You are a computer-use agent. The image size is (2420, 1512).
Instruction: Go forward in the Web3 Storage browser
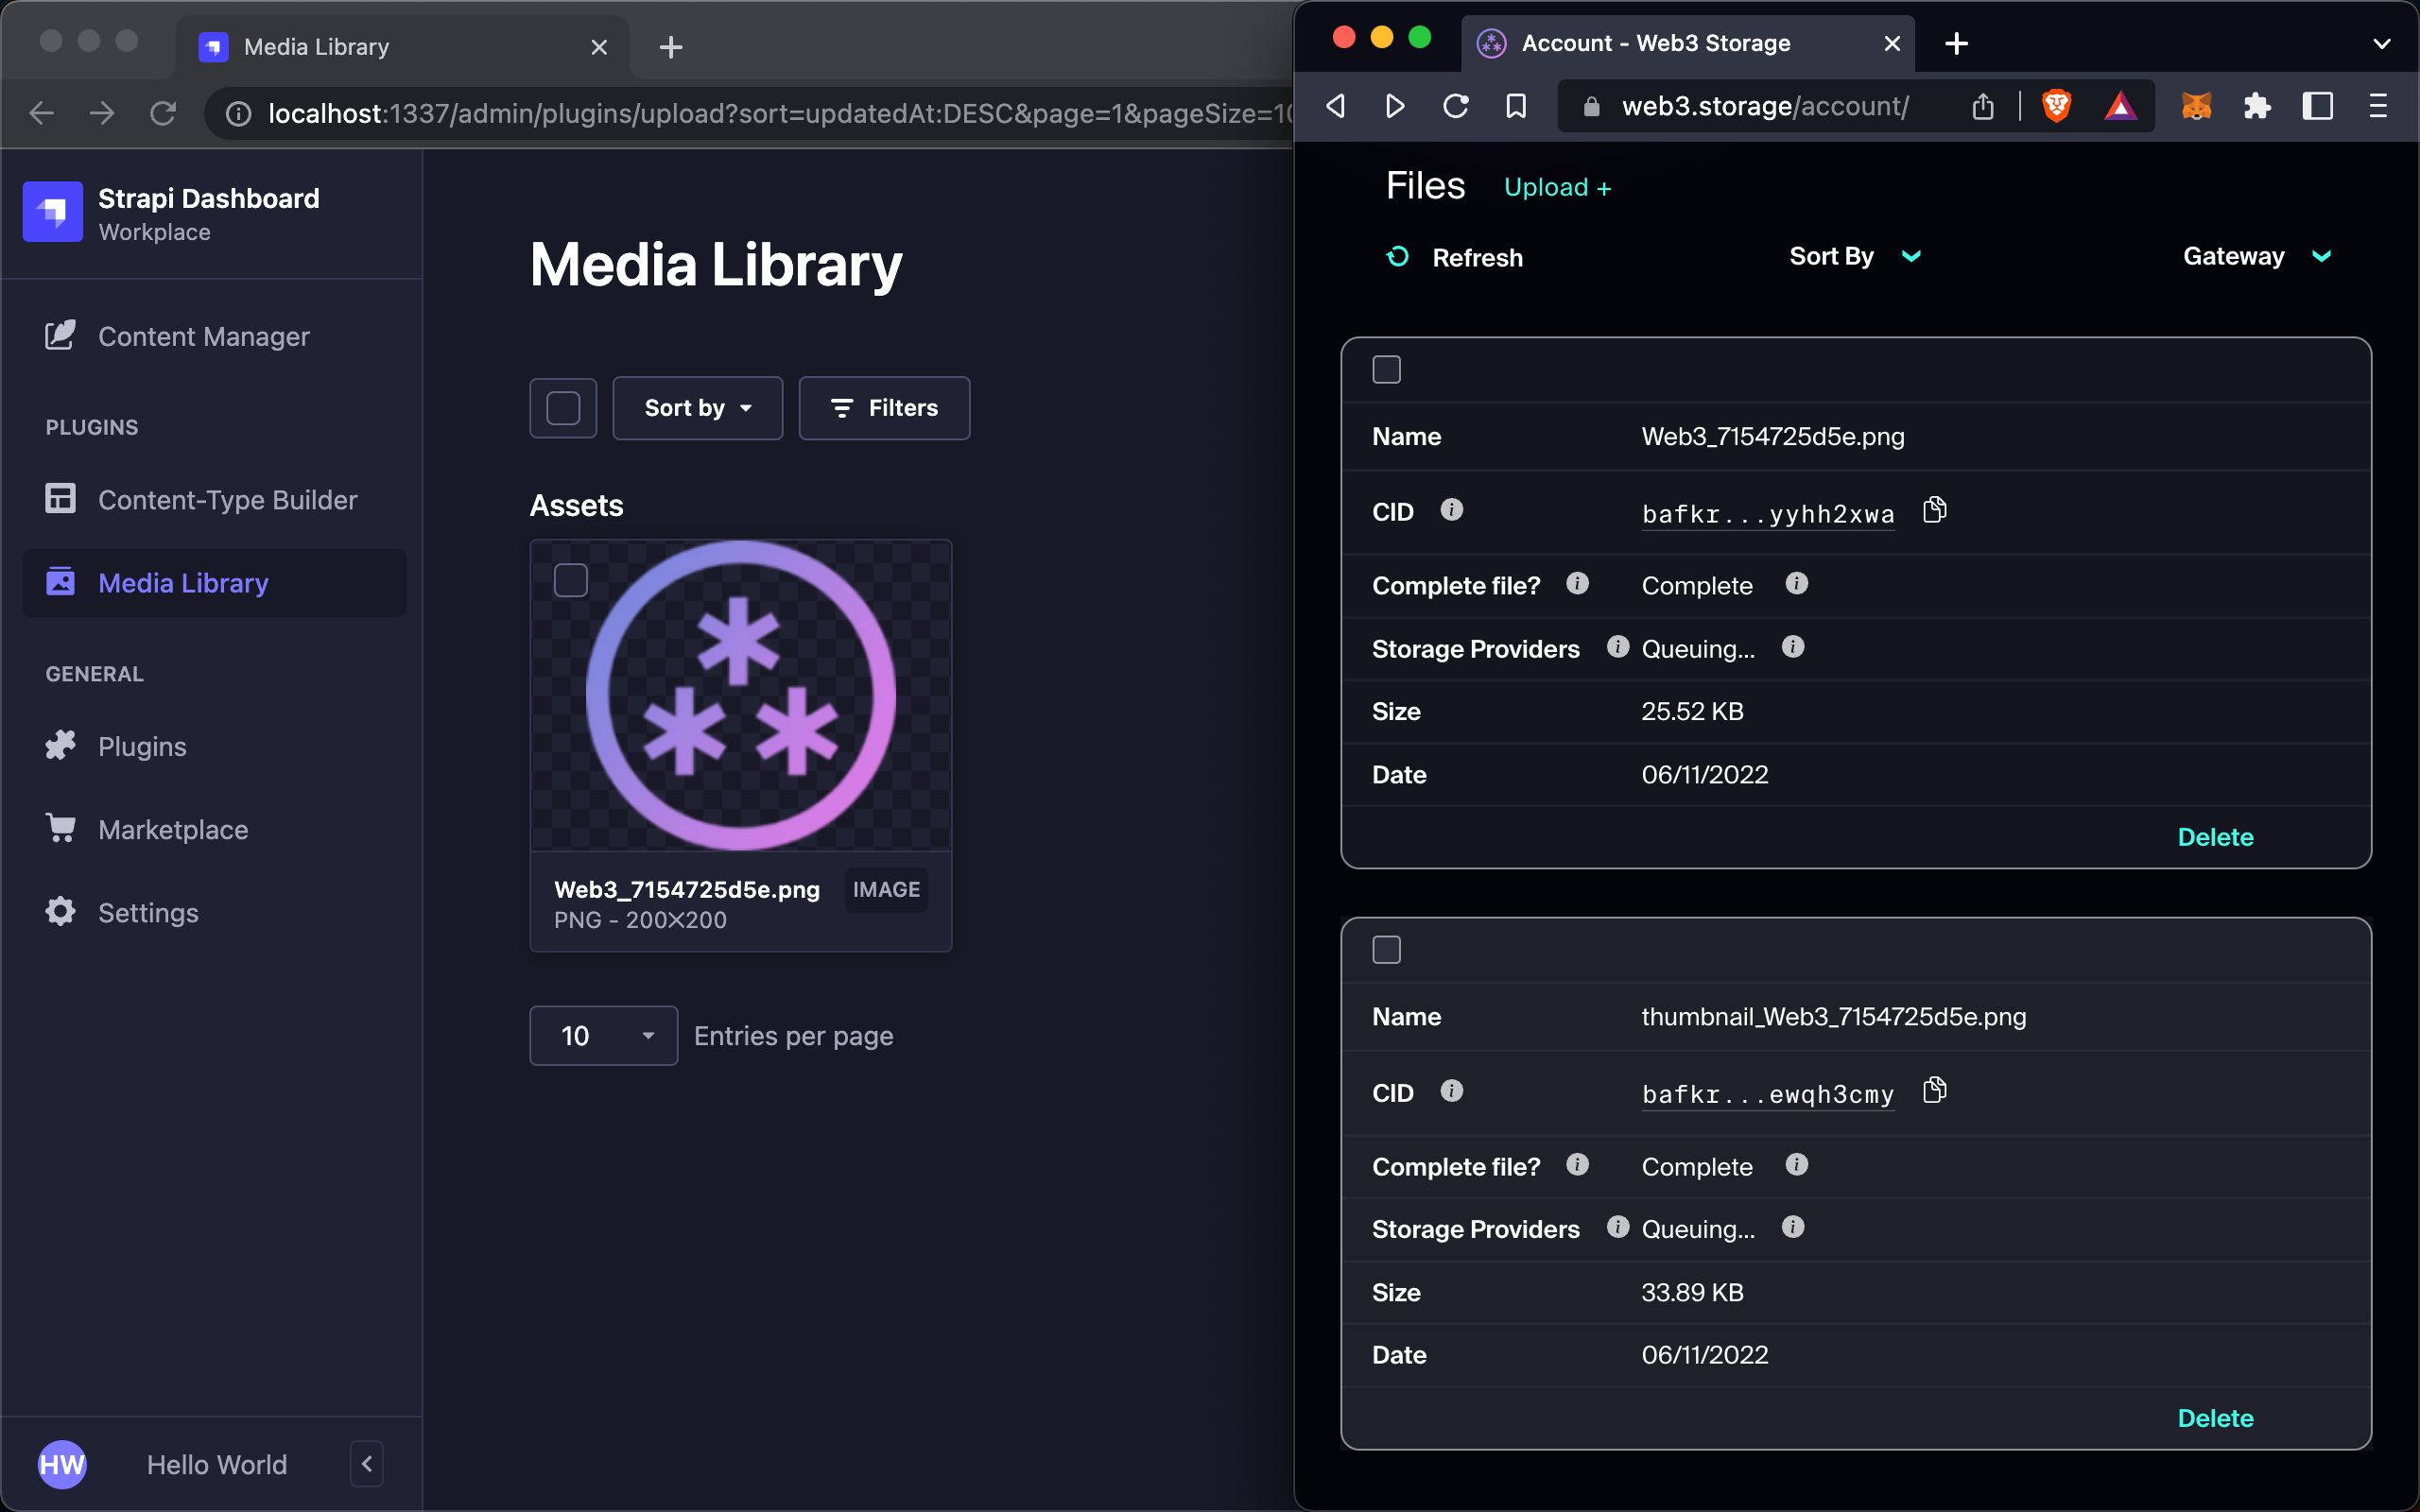tap(1395, 106)
